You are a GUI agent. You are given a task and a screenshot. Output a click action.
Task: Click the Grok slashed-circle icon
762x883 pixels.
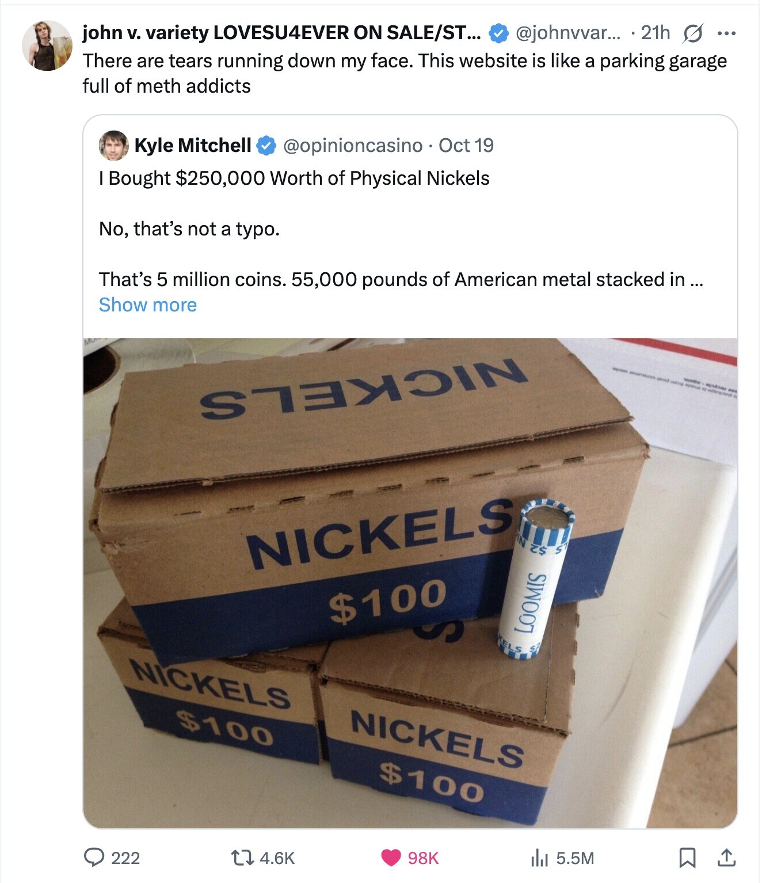[692, 33]
